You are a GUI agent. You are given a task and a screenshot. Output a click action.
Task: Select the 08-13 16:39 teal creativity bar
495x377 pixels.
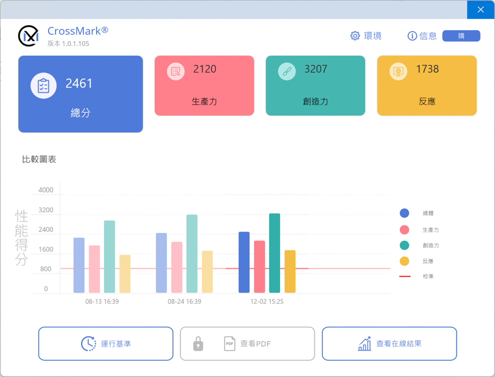(x=109, y=257)
